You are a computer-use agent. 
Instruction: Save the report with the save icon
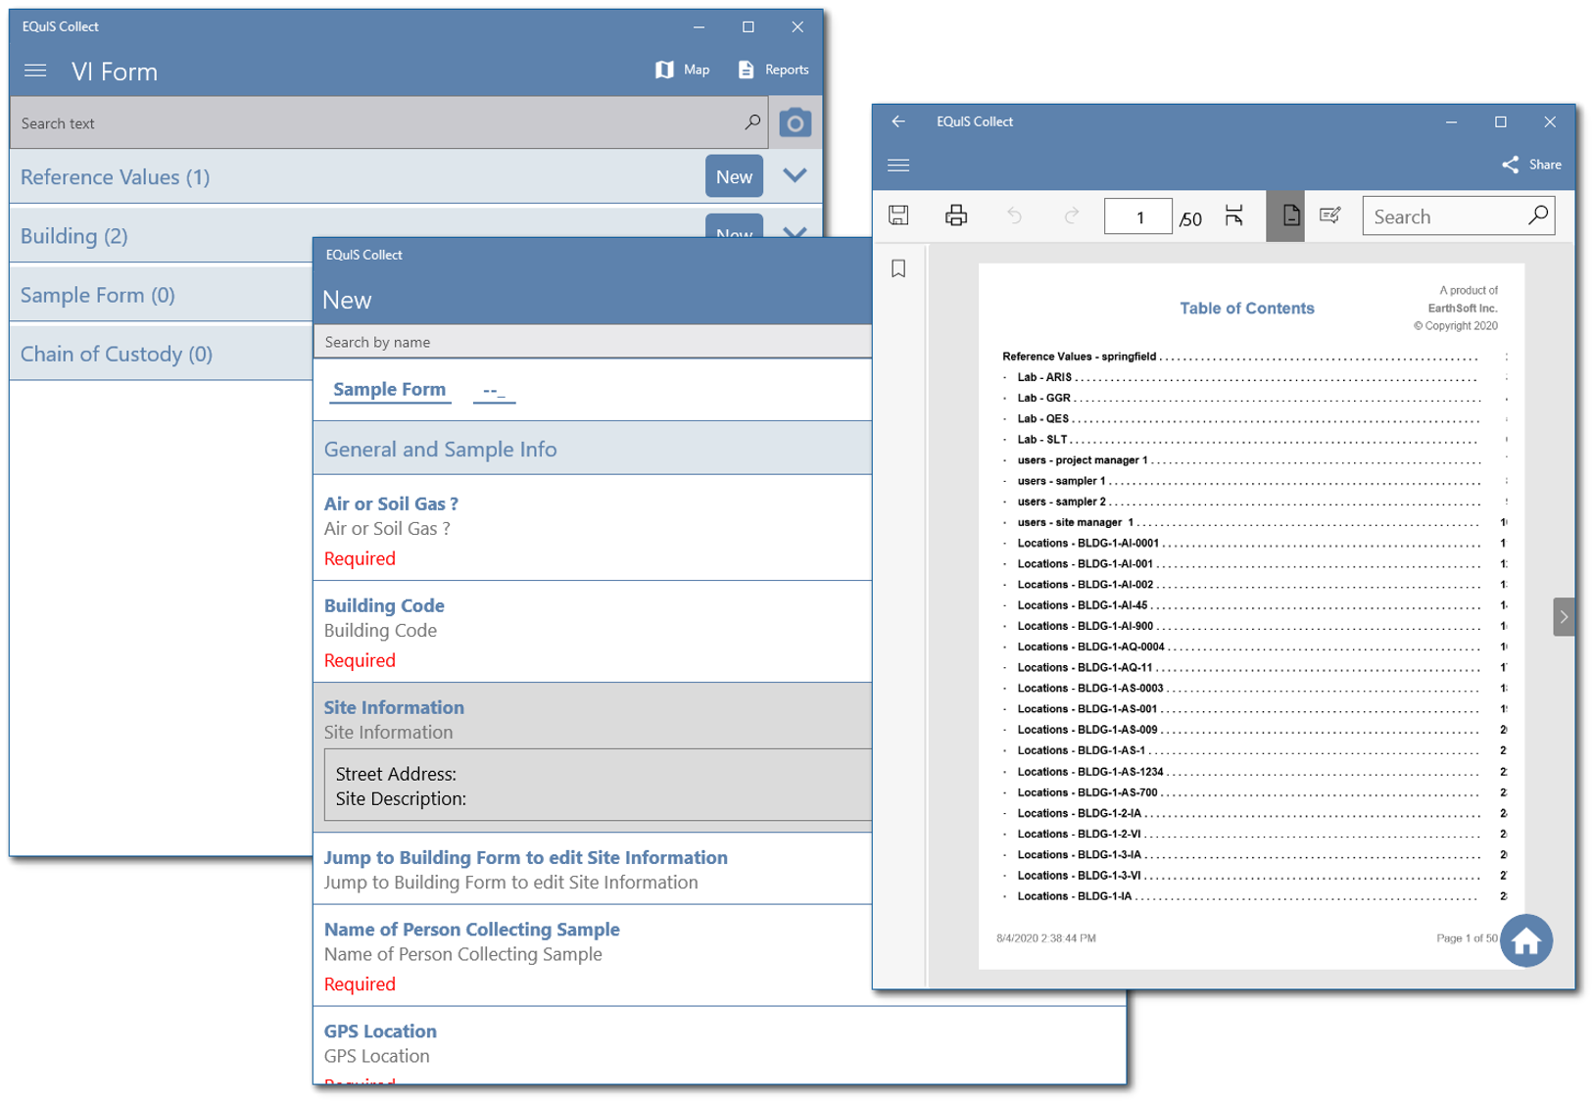898,216
